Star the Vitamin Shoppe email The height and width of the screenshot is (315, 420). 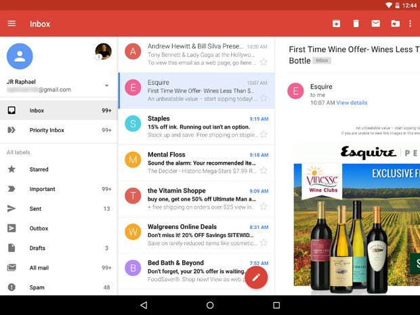click(264, 207)
